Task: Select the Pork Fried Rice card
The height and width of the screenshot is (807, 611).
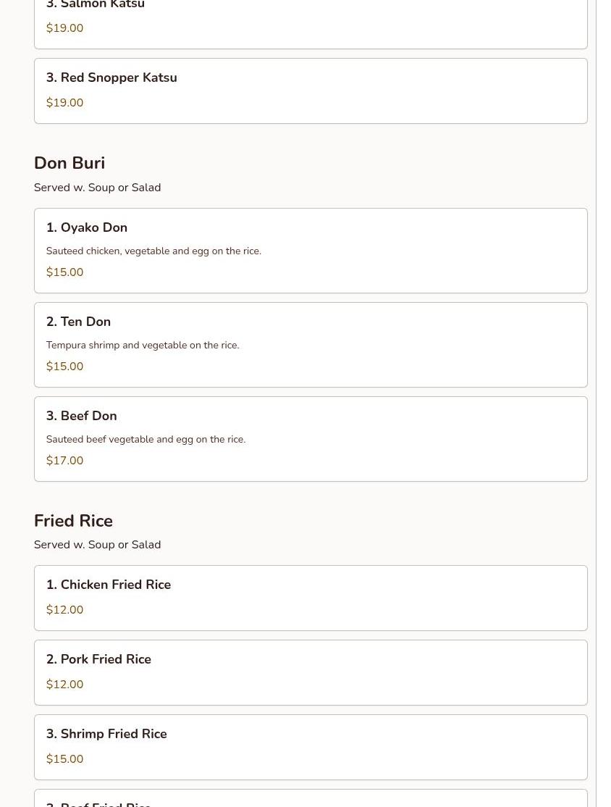Action: 311,673
